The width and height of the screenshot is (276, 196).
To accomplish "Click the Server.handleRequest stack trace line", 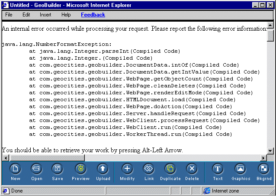I will [138, 114].
